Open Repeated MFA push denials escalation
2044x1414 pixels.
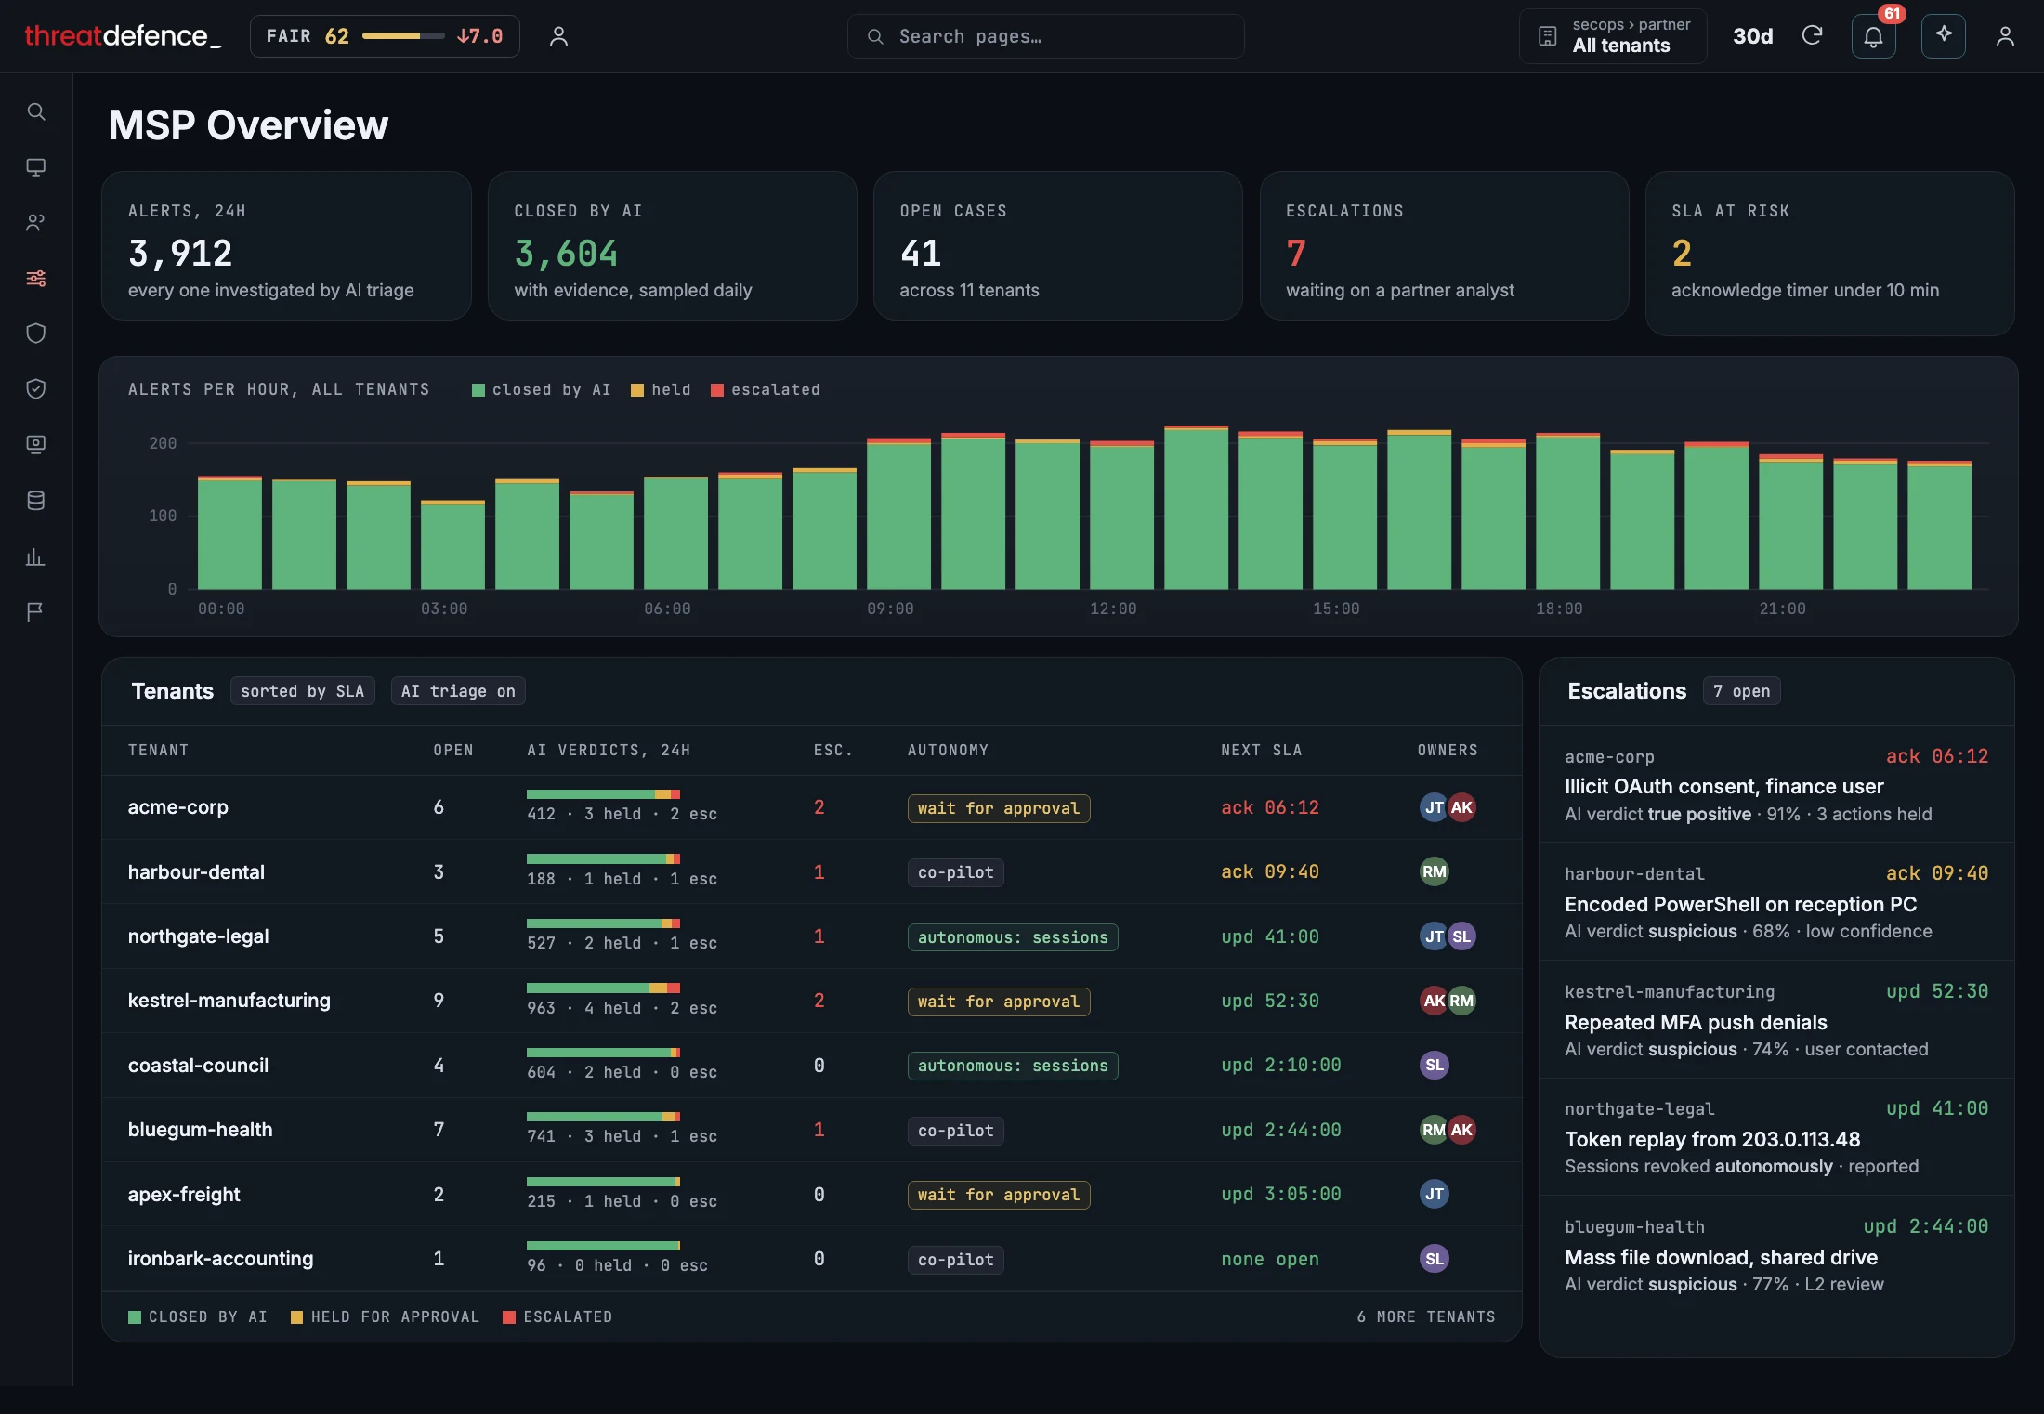tap(1776, 1020)
